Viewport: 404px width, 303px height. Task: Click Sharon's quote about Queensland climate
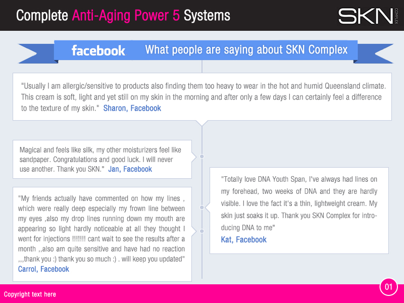[x=204, y=97]
